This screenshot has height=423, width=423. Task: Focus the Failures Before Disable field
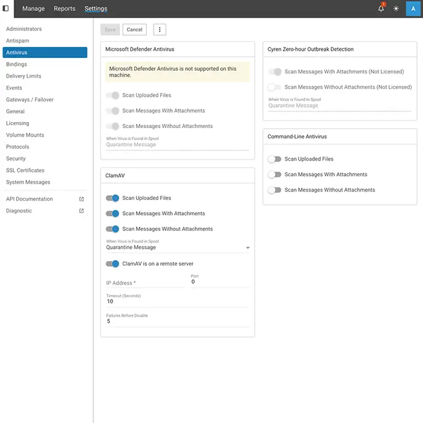pos(178,319)
